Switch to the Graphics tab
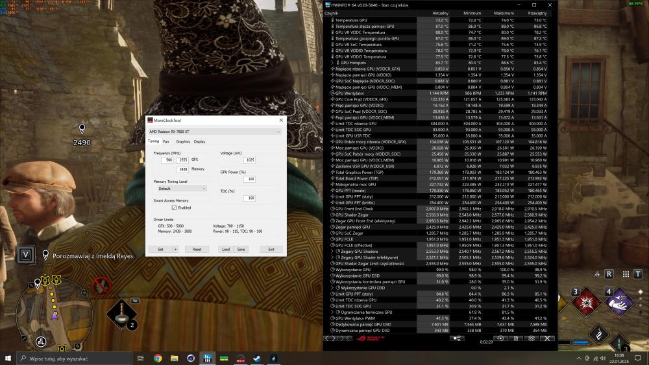649x365 pixels. pyautogui.click(x=183, y=141)
